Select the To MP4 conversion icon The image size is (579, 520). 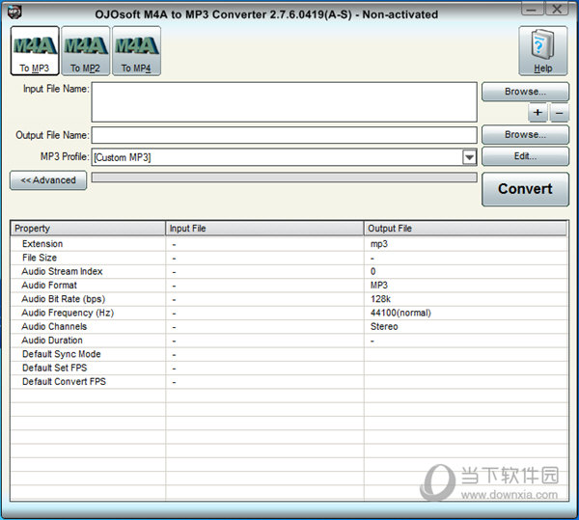coord(136,50)
